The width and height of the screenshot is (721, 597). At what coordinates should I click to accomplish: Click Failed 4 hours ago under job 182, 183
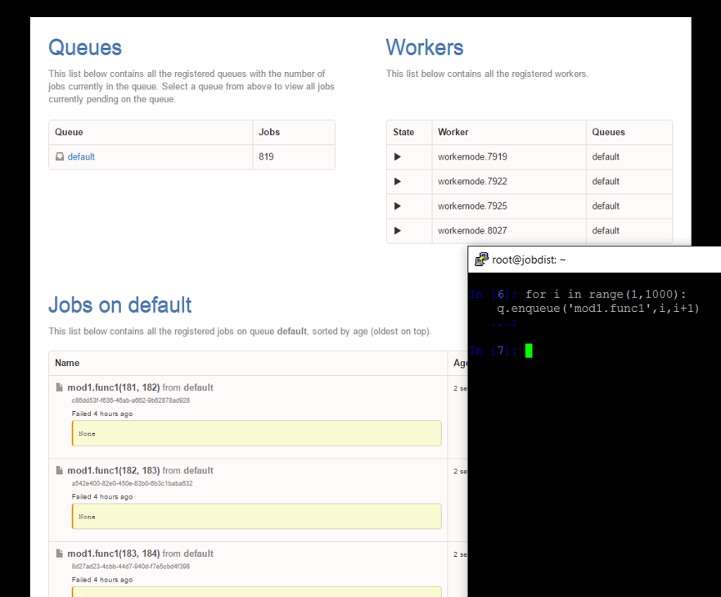point(102,496)
